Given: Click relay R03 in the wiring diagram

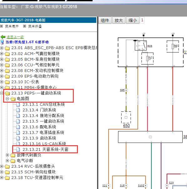Looking at the screenshot, I should (150, 46).
